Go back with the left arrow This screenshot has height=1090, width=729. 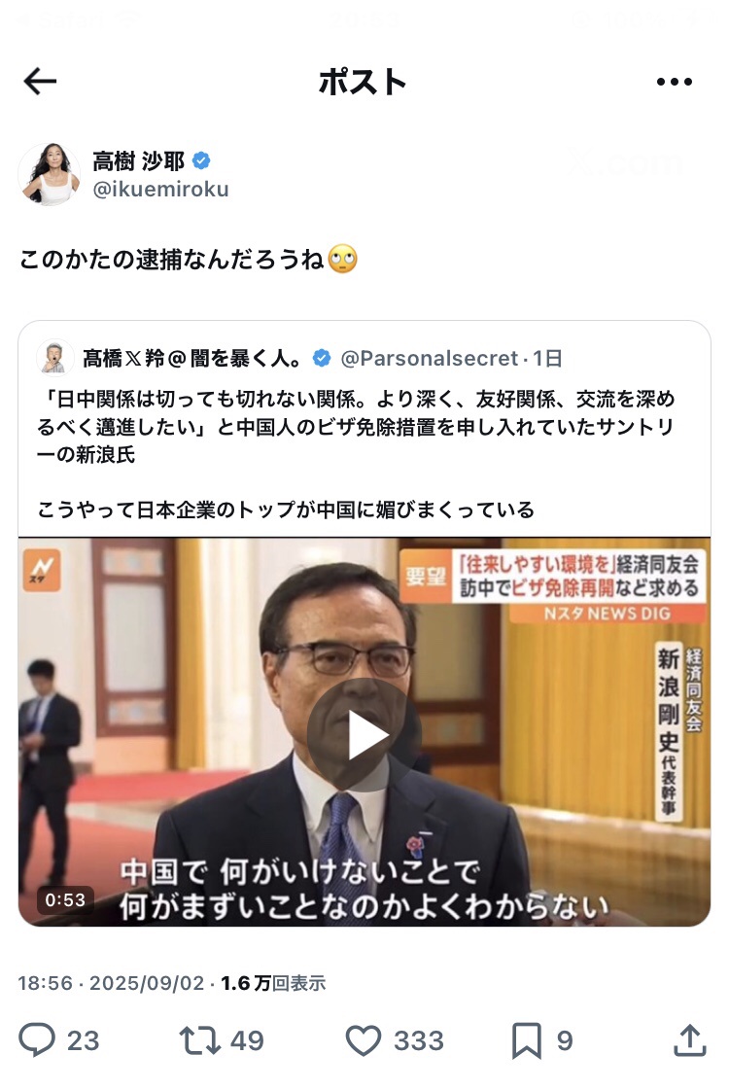(x=40, y=82)
